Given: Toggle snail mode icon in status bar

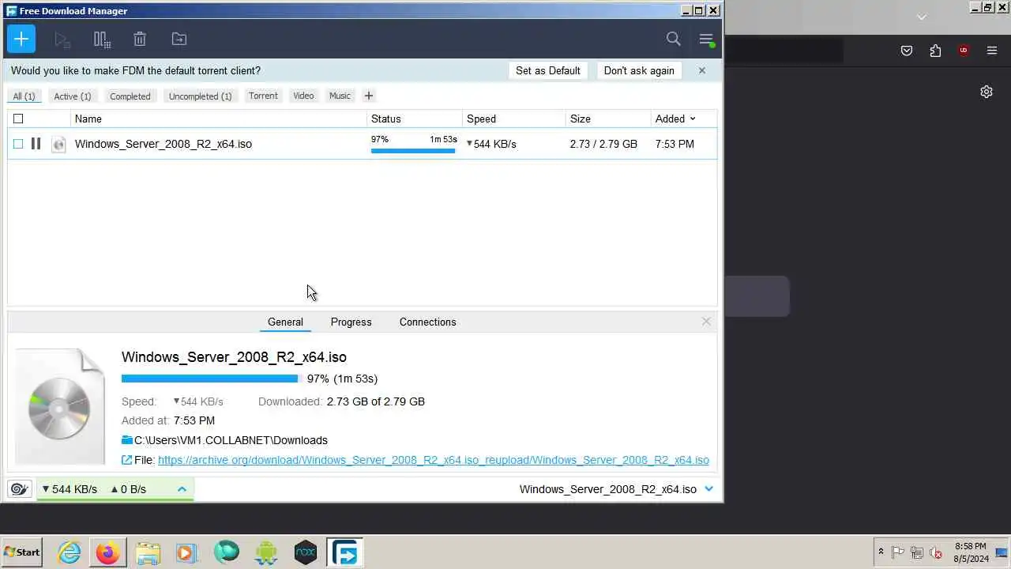Looking at the screenshot, I should [21, 489].
